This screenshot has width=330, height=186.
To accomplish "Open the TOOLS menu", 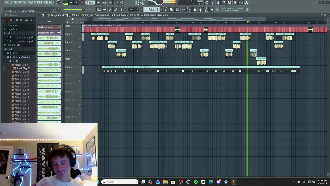I will click(45, 3).
